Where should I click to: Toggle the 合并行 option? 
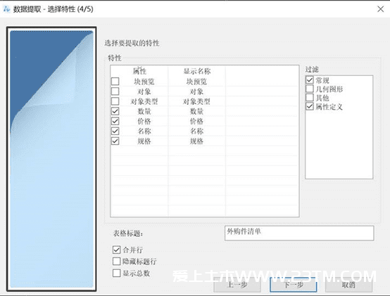click(x=116, y=250)
